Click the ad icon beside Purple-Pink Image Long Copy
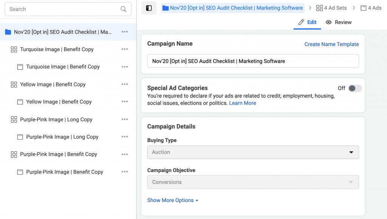 click(20, 137)
